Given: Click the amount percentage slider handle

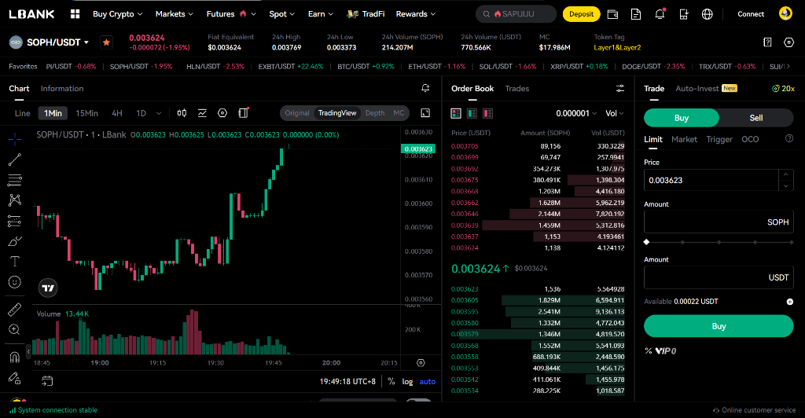Looking at the screenshot, I should 646,242.
